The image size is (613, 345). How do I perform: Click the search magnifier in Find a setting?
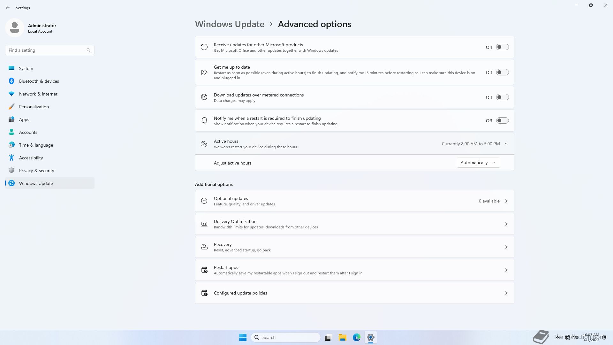tap(88, 50)
